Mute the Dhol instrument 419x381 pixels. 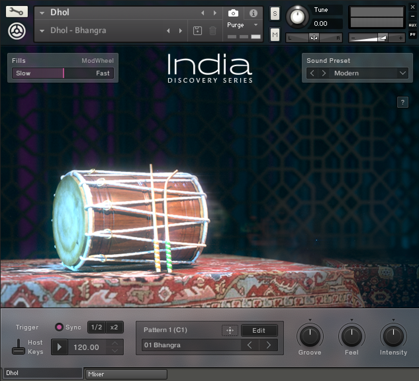pyautogui.click(x=275, y=34)
